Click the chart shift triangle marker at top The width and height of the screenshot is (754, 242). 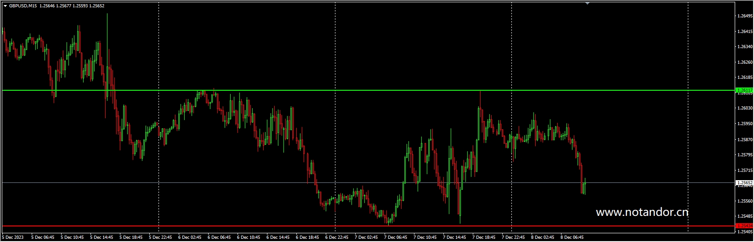point(587,3)
